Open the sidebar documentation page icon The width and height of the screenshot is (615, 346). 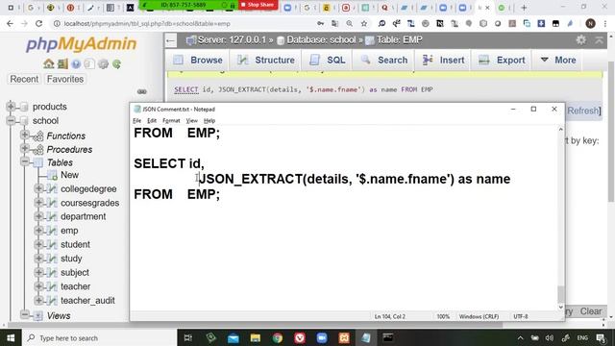pos(89,63)
